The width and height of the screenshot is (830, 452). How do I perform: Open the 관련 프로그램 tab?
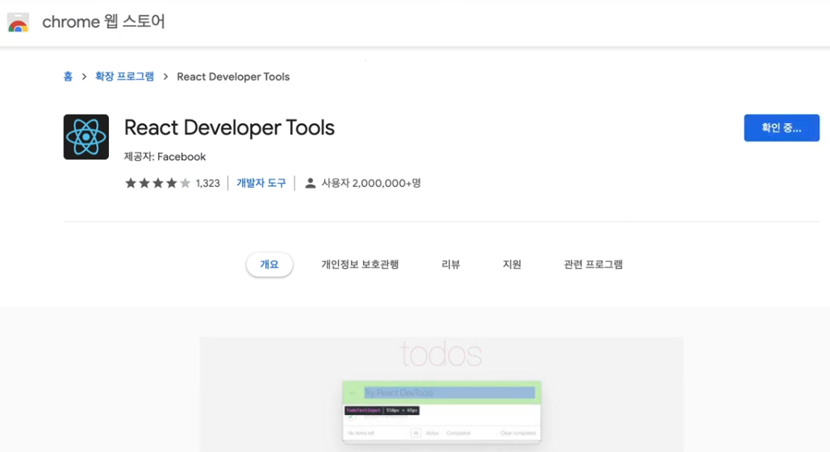tap(594, 264)
